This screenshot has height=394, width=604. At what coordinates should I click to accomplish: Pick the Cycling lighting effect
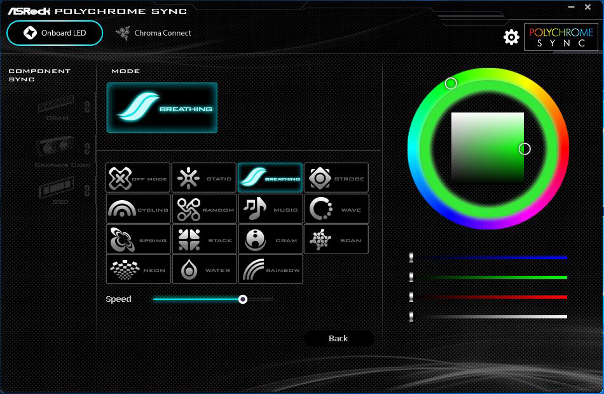coord(138,208)
